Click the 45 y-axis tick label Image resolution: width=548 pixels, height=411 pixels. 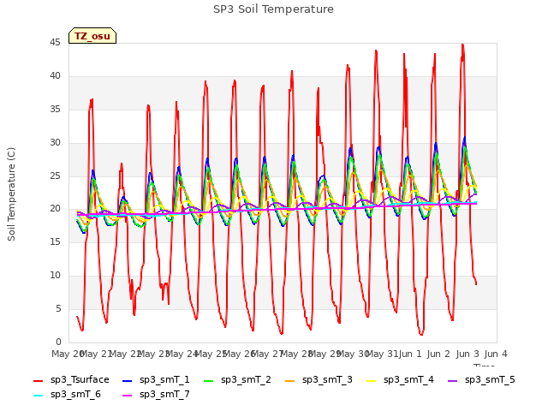point(55,43)
